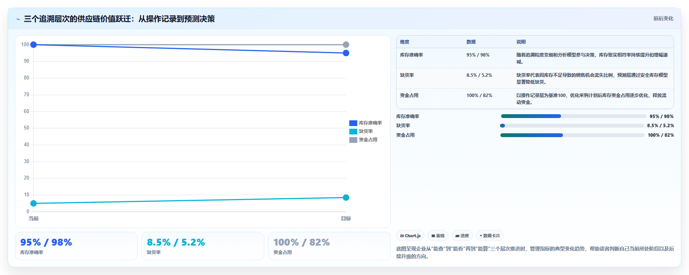Screen dimensions: 689x275
Task: Click the 目标 x-axis label
Action: point(346,218)
